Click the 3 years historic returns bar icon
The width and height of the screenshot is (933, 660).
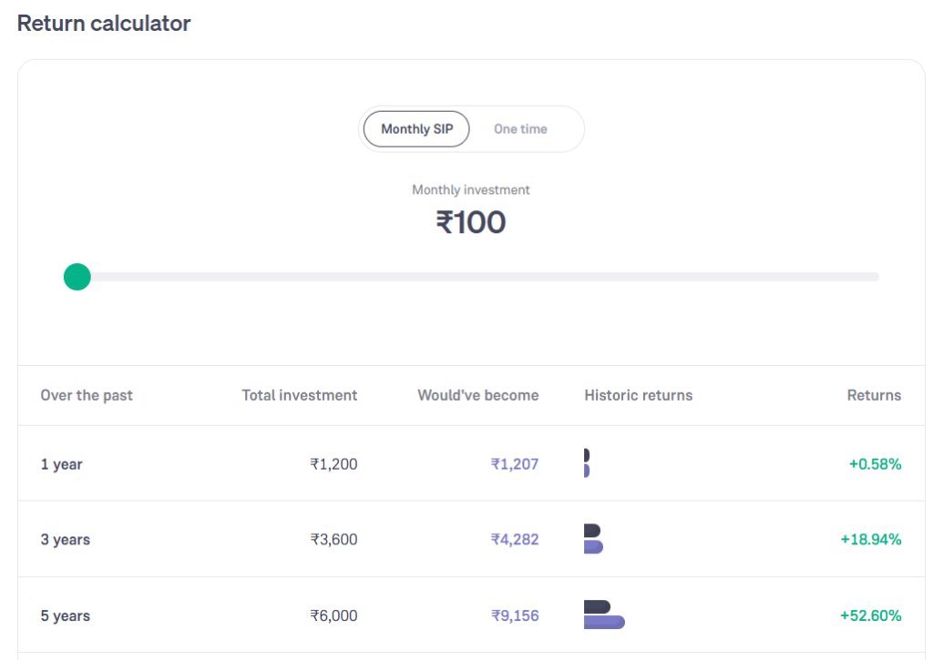(x=593, y=539)
